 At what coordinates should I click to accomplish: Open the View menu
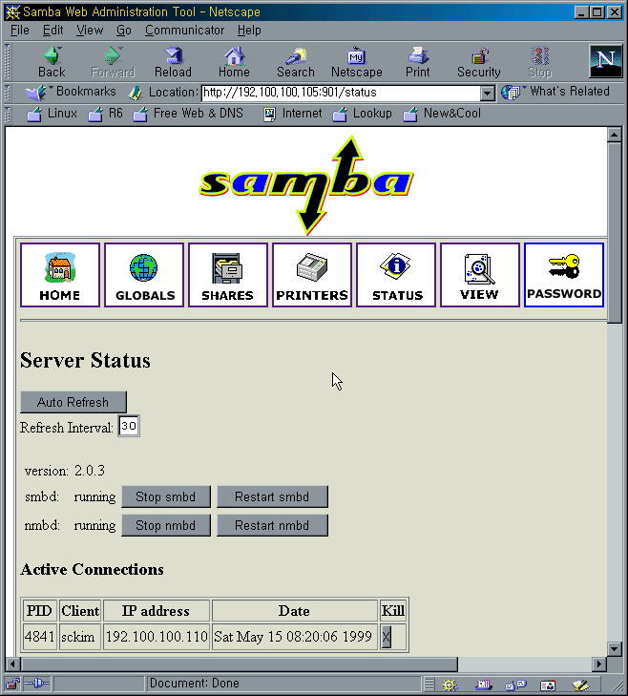90,31
